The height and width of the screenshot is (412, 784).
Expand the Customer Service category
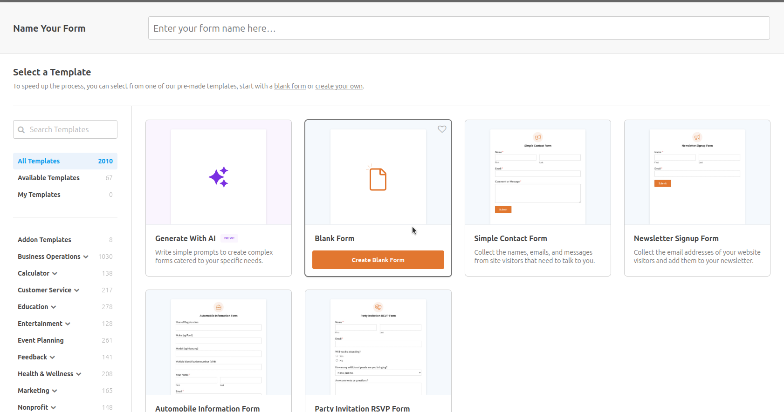coord(76,290)
